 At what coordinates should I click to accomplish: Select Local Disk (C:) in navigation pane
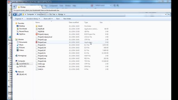click(x=24, y=64)
